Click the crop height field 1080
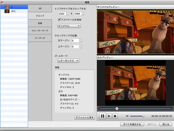Screen dimensions: 174x131 [x=78, y=14]
